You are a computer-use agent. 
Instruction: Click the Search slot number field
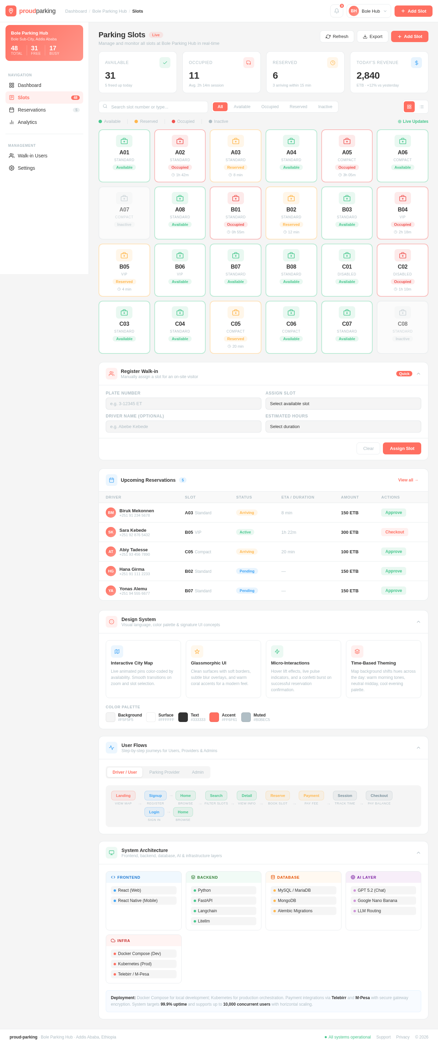pyautogui.click(x=153, y=107)
